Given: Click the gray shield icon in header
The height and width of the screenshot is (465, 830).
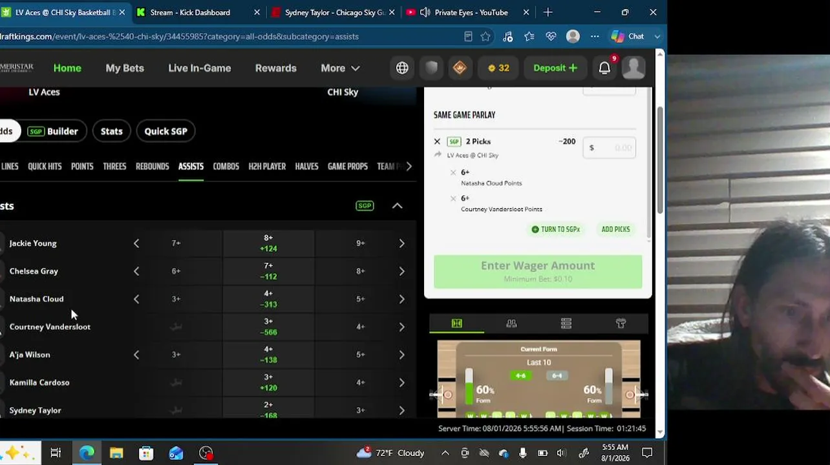Looking at the screenshot, I should tap(431, 68).
